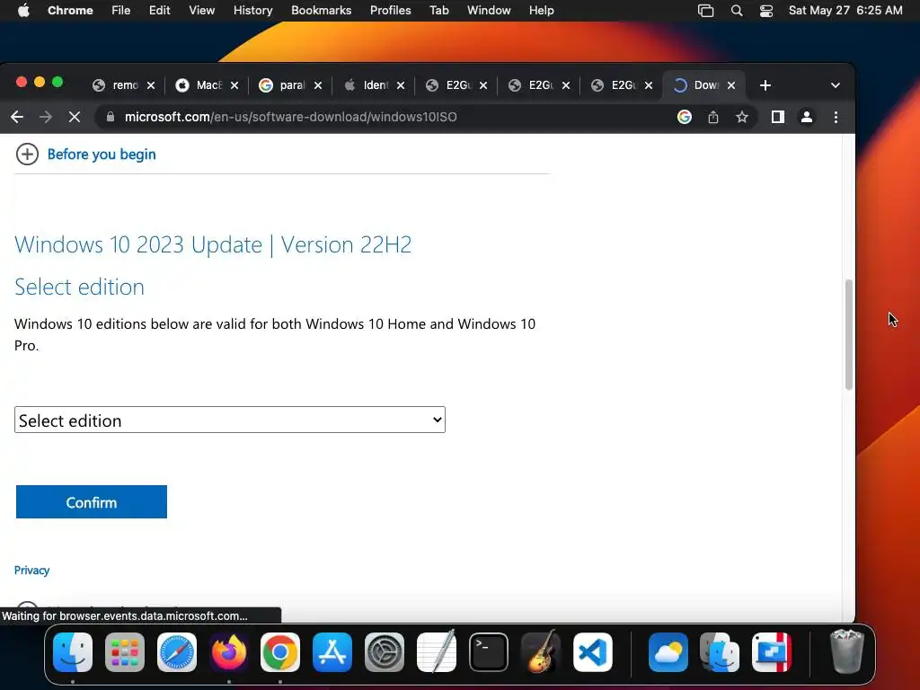
Task: Expand the 'Before you begin' section
Action: pos(85,155)
